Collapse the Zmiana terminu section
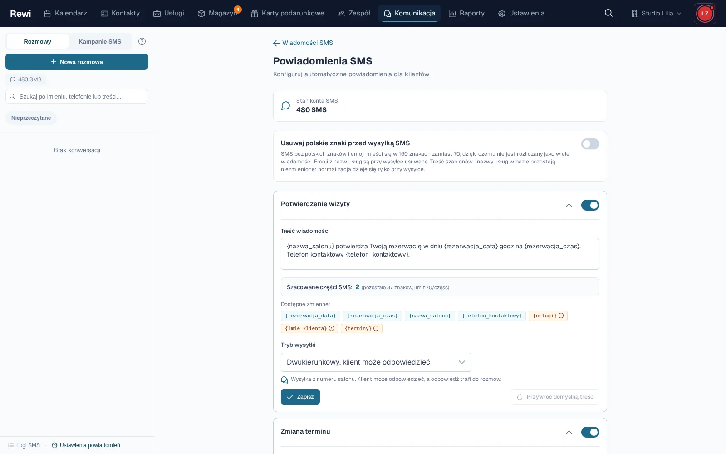Screen dimensions: 726x454 coord(569,432)
